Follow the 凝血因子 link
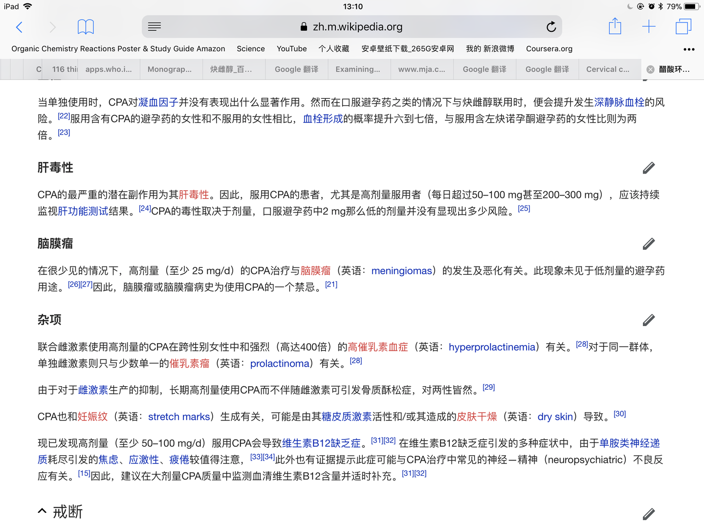Screen dimensions: 704x528 pos(158,102)
